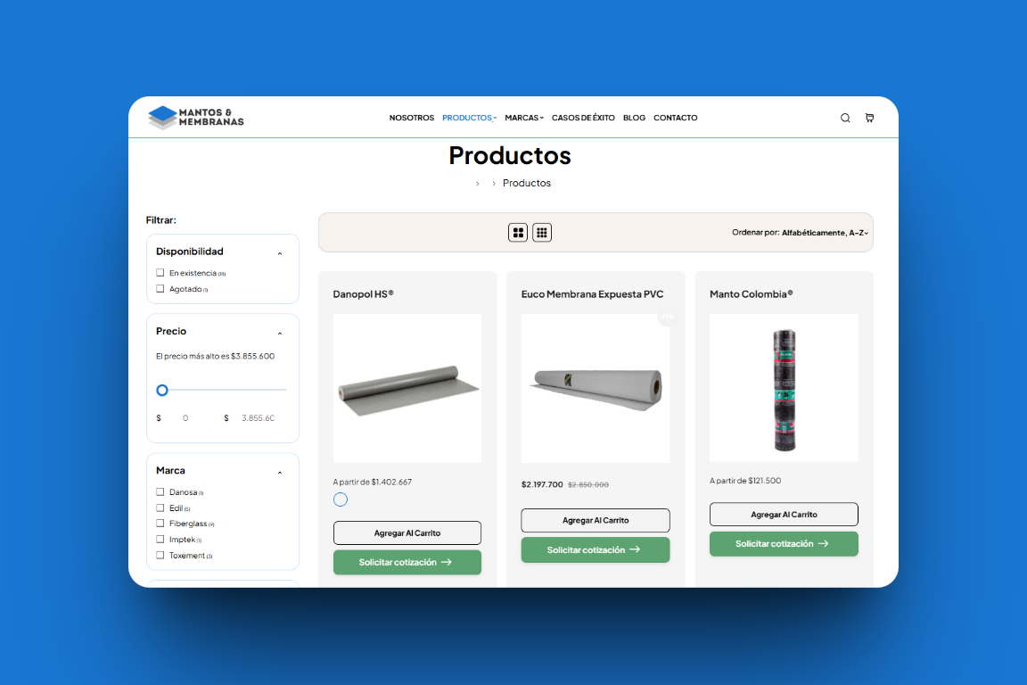The width and height of the screenshot is (1027, 685).
Task: Request quote for Danopol HS
Action: tap(407, 563)
